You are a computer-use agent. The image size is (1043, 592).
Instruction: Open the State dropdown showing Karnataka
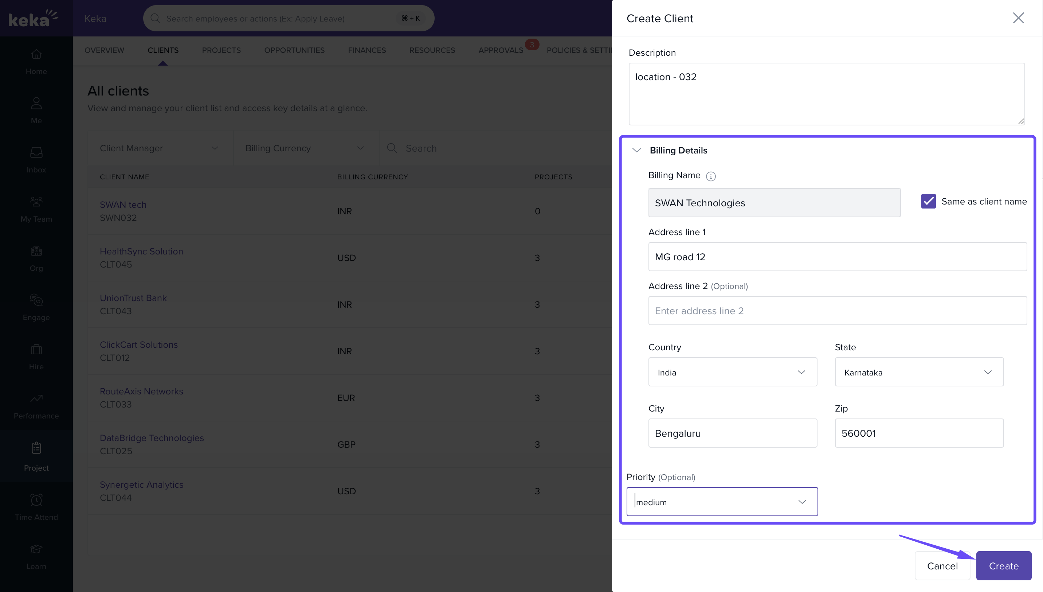coord(919,372)
